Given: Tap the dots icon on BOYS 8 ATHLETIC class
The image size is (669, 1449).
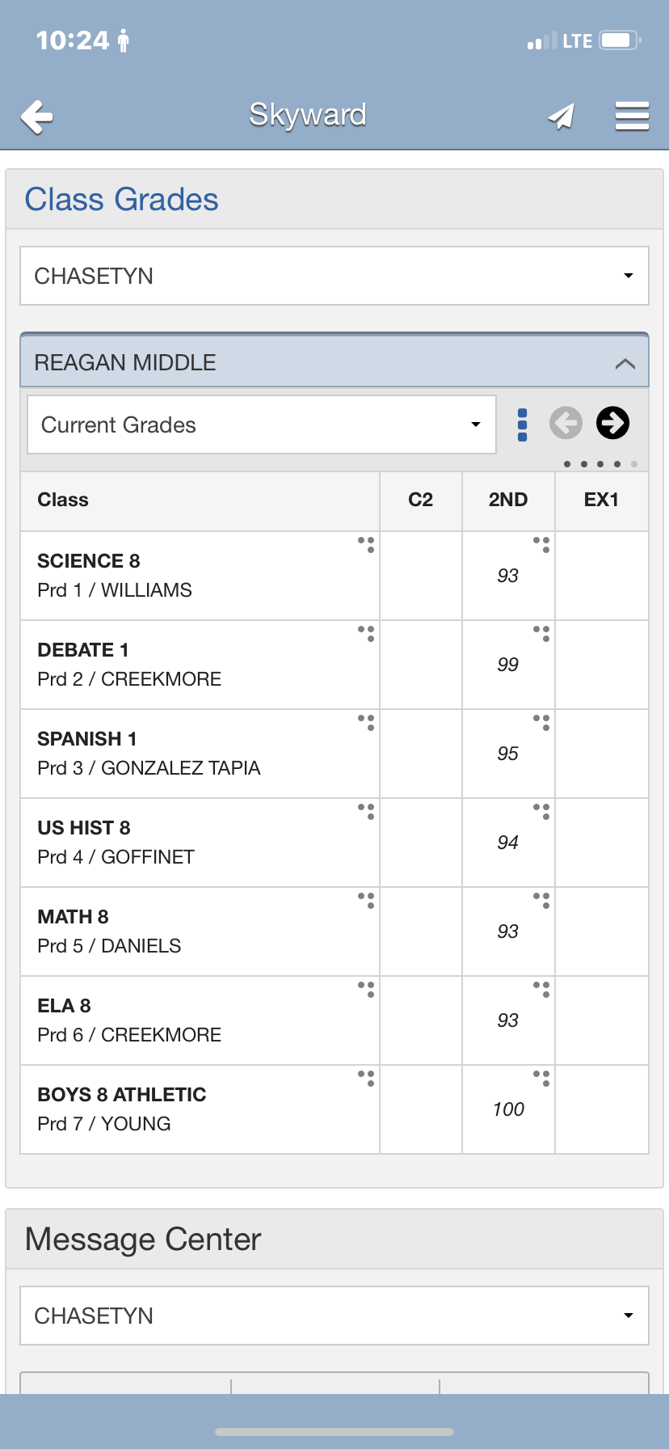Looking at the screenshot, I should [x=366, y=1078].
